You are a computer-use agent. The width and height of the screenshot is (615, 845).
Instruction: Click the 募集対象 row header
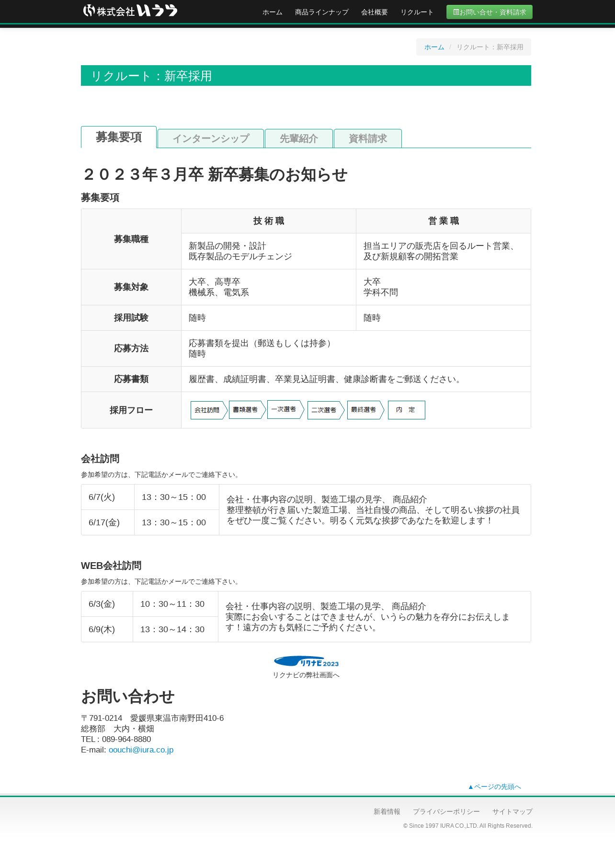pos(131,287)
